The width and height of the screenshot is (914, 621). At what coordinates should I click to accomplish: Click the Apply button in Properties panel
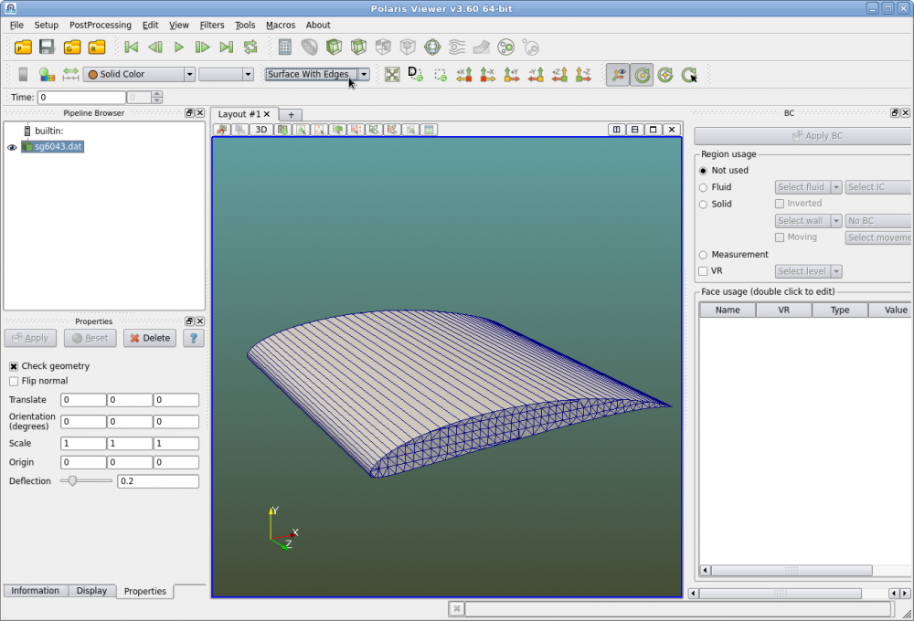30,338
